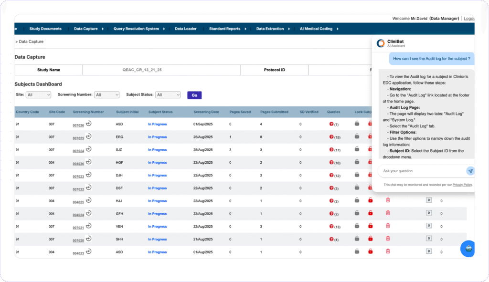Open the Site filter dropdown
The width and height of the screenshot is (489, 282).
click(38, 95)
